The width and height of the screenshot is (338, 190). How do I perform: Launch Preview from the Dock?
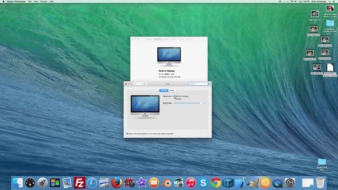67,183
